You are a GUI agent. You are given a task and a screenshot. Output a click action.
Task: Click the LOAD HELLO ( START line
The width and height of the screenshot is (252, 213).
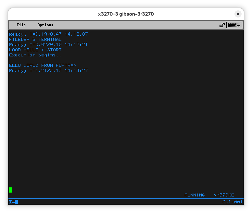pyautogui.click(x=35, y=50)
